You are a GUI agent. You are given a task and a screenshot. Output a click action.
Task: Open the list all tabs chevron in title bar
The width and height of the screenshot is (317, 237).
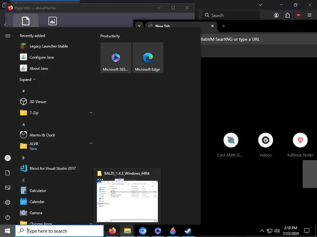(x=260, y=5)
